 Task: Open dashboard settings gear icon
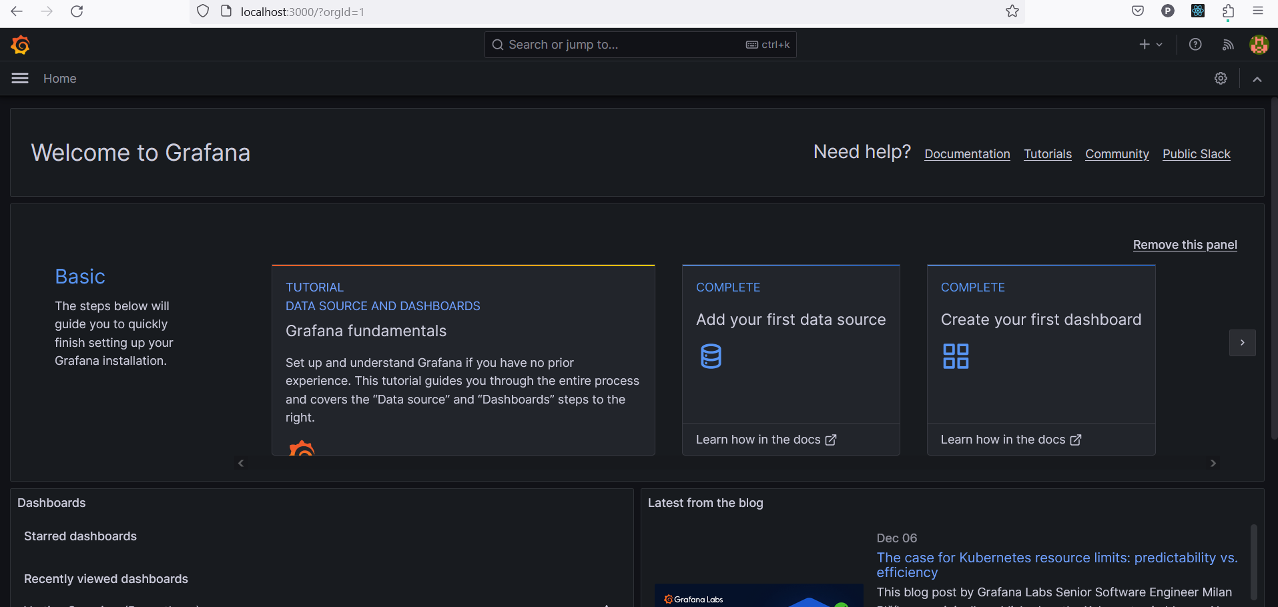click(1221, 79)
